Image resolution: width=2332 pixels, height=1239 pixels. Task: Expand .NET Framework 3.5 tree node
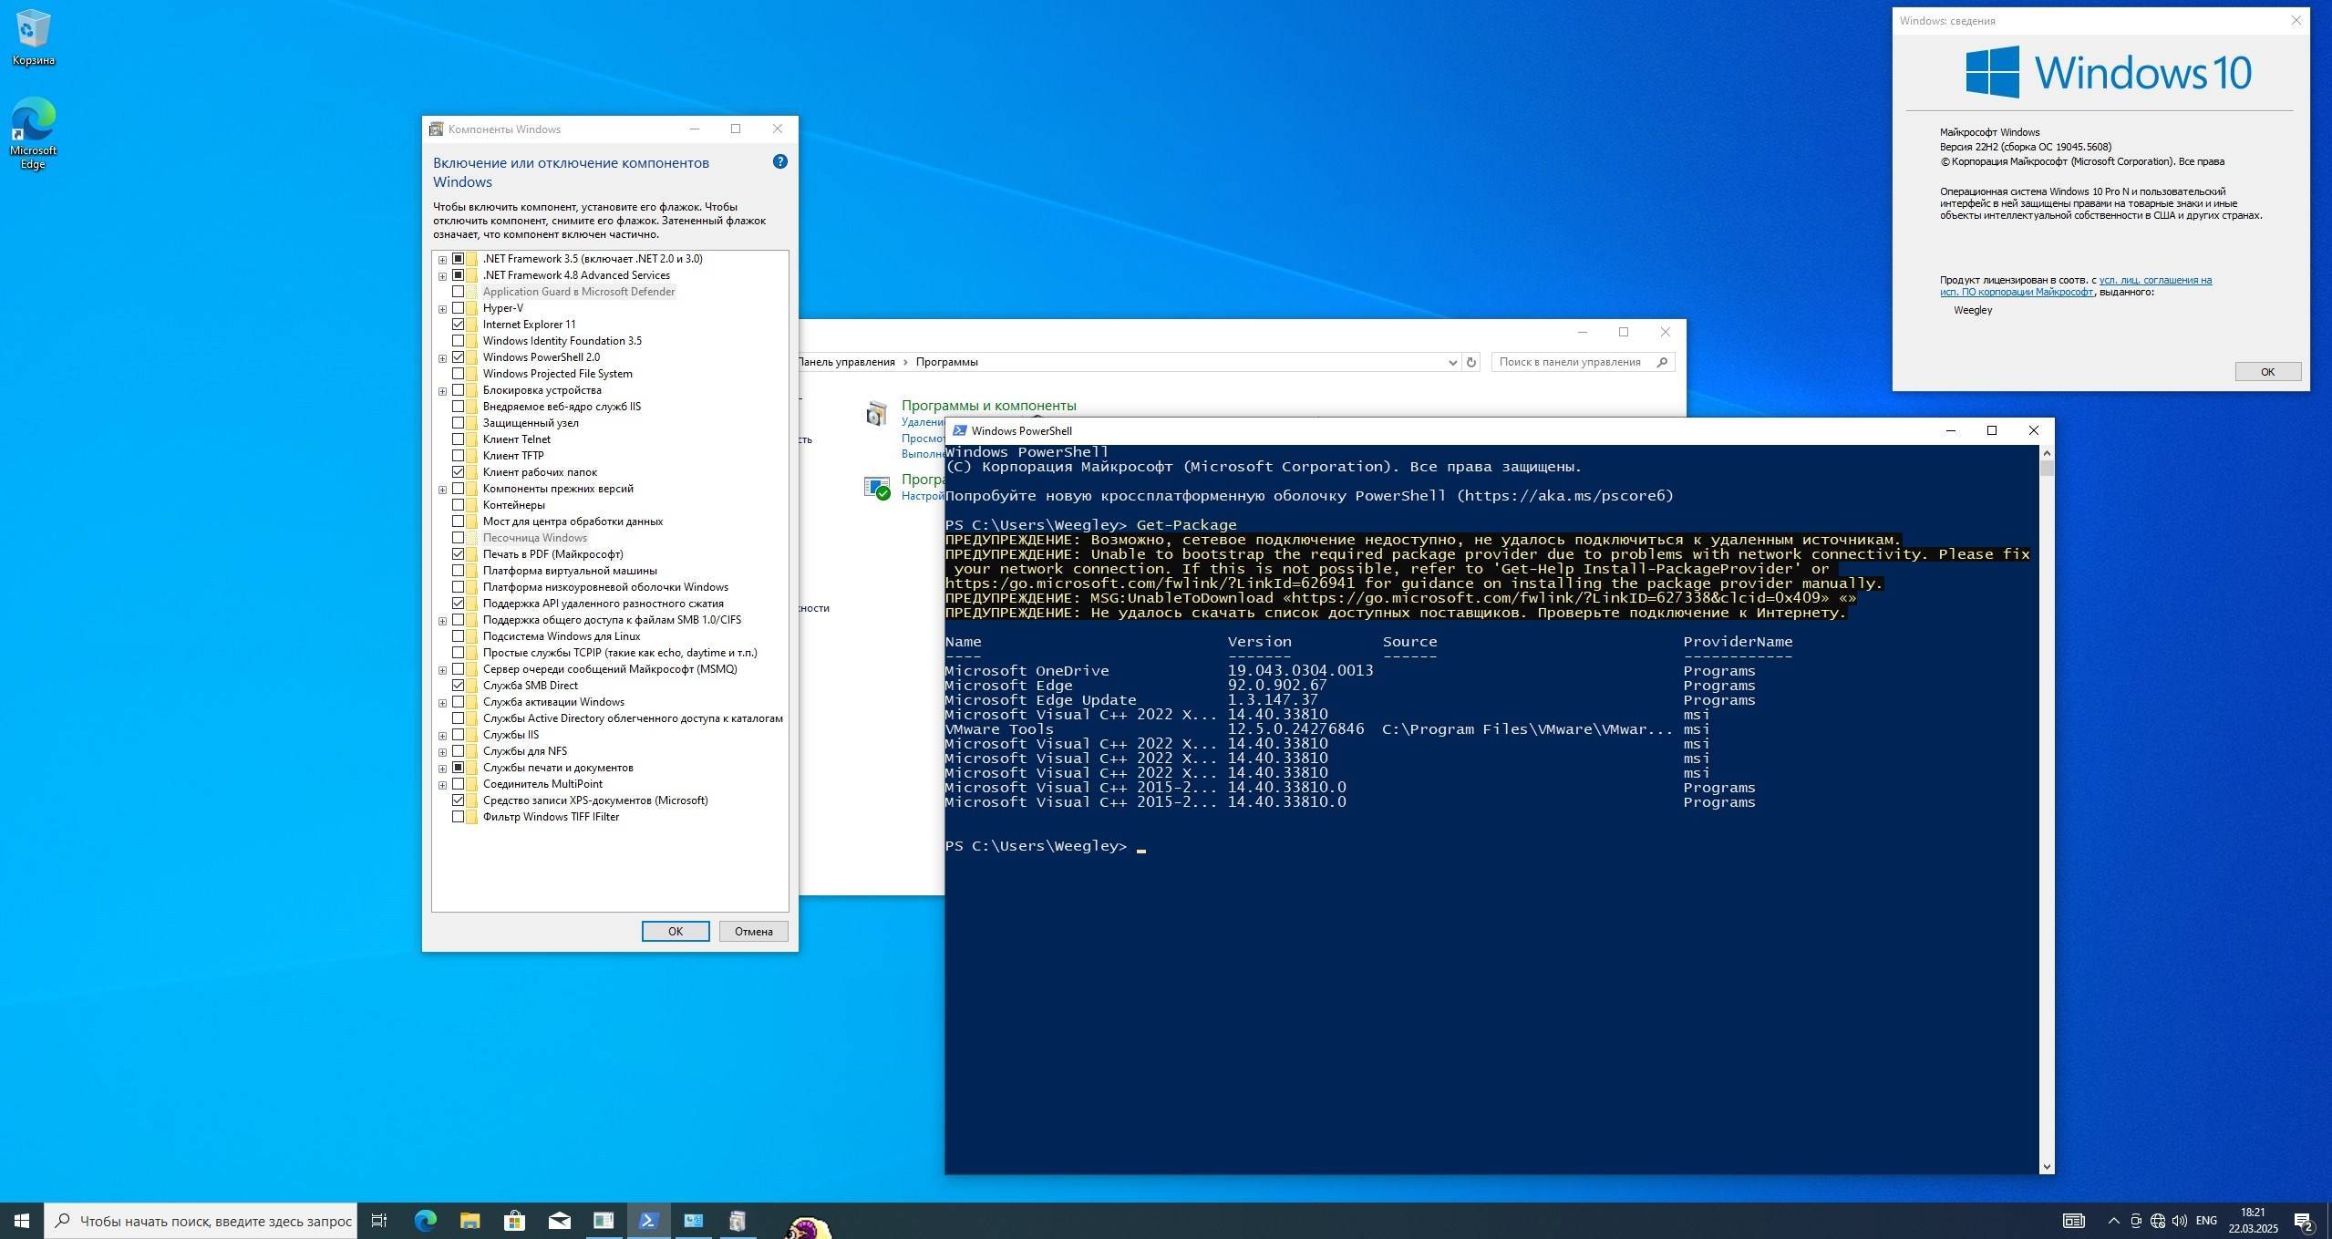pos(442,259)
